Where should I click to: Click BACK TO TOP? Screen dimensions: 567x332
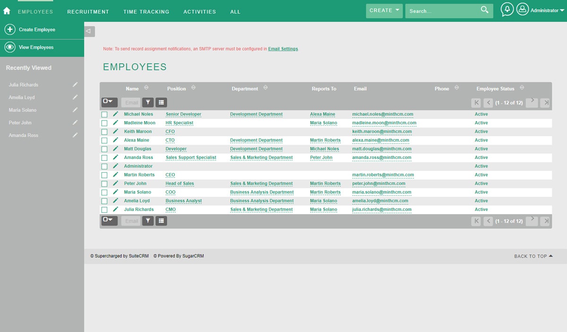533,256
